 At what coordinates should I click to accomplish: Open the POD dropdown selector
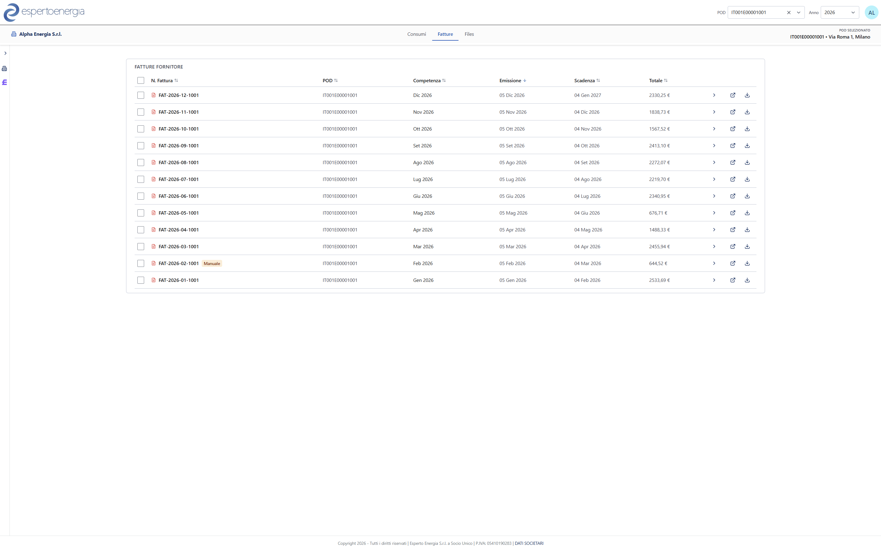click(x=798, y=12)
